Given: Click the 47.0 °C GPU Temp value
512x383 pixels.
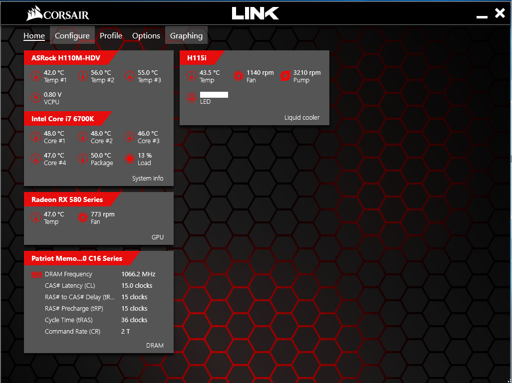Looking at the screenshot, I should click(x=54, y=214).
